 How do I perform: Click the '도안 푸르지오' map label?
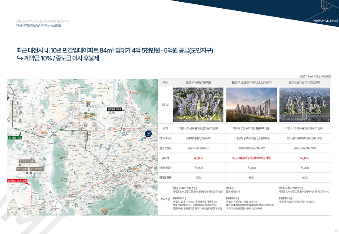pos(37,169)
